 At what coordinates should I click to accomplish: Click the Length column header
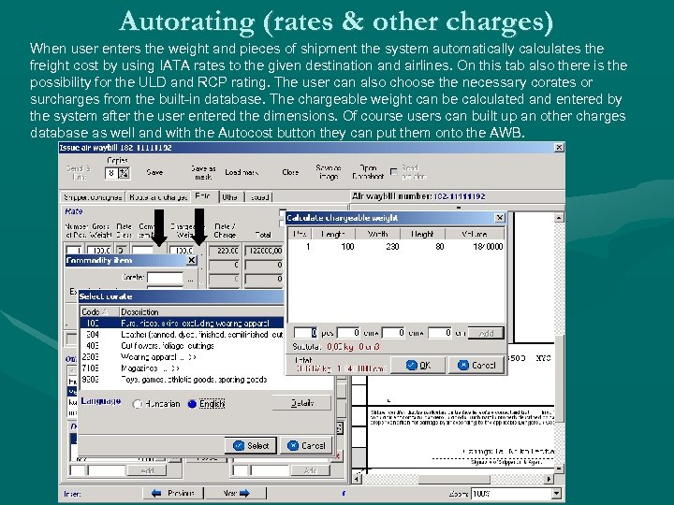333,234
